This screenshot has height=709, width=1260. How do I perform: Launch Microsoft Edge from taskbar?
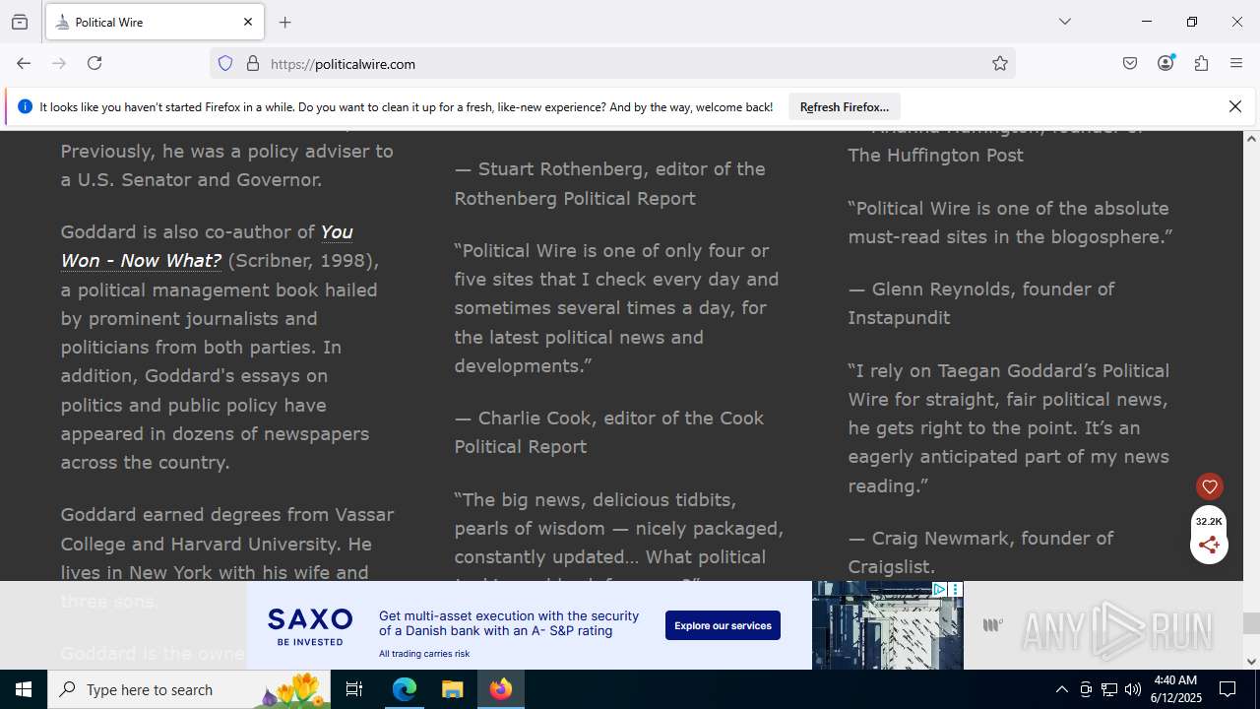click(x=405, y=689)
